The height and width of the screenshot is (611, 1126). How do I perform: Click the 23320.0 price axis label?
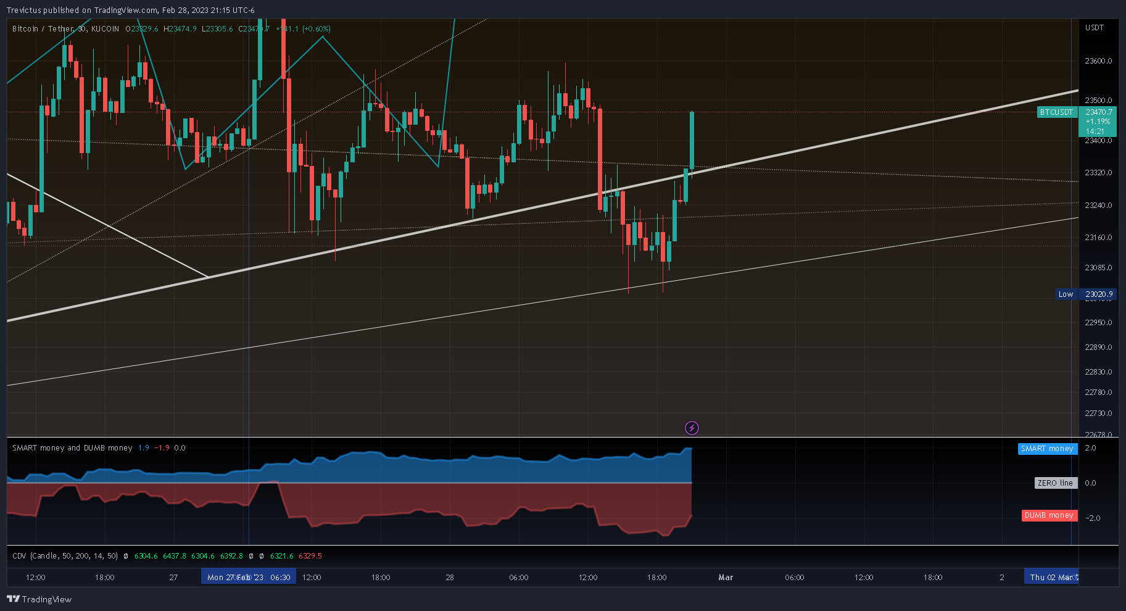click(x=1098, y=173)
